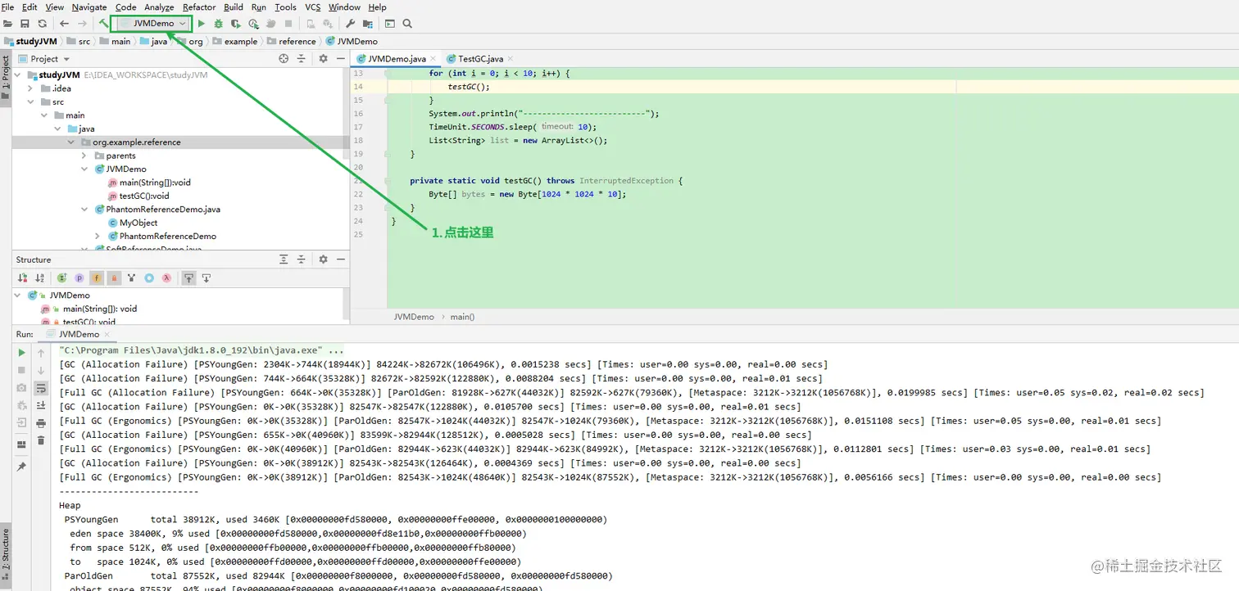1239x591 pixels.
Task: Click the main() breadcrumb below the editor
Action: click(x=462, y=317)
